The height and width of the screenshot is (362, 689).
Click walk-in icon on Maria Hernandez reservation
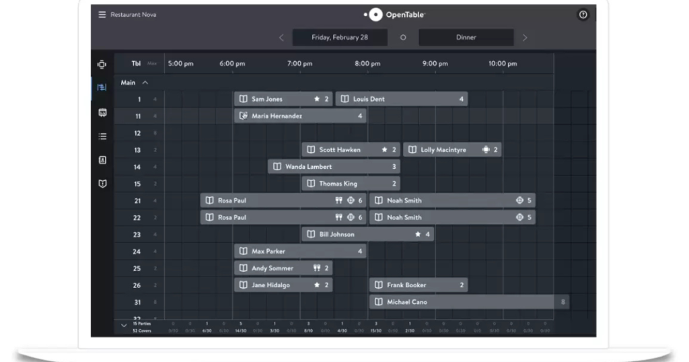tap(243, 116)
